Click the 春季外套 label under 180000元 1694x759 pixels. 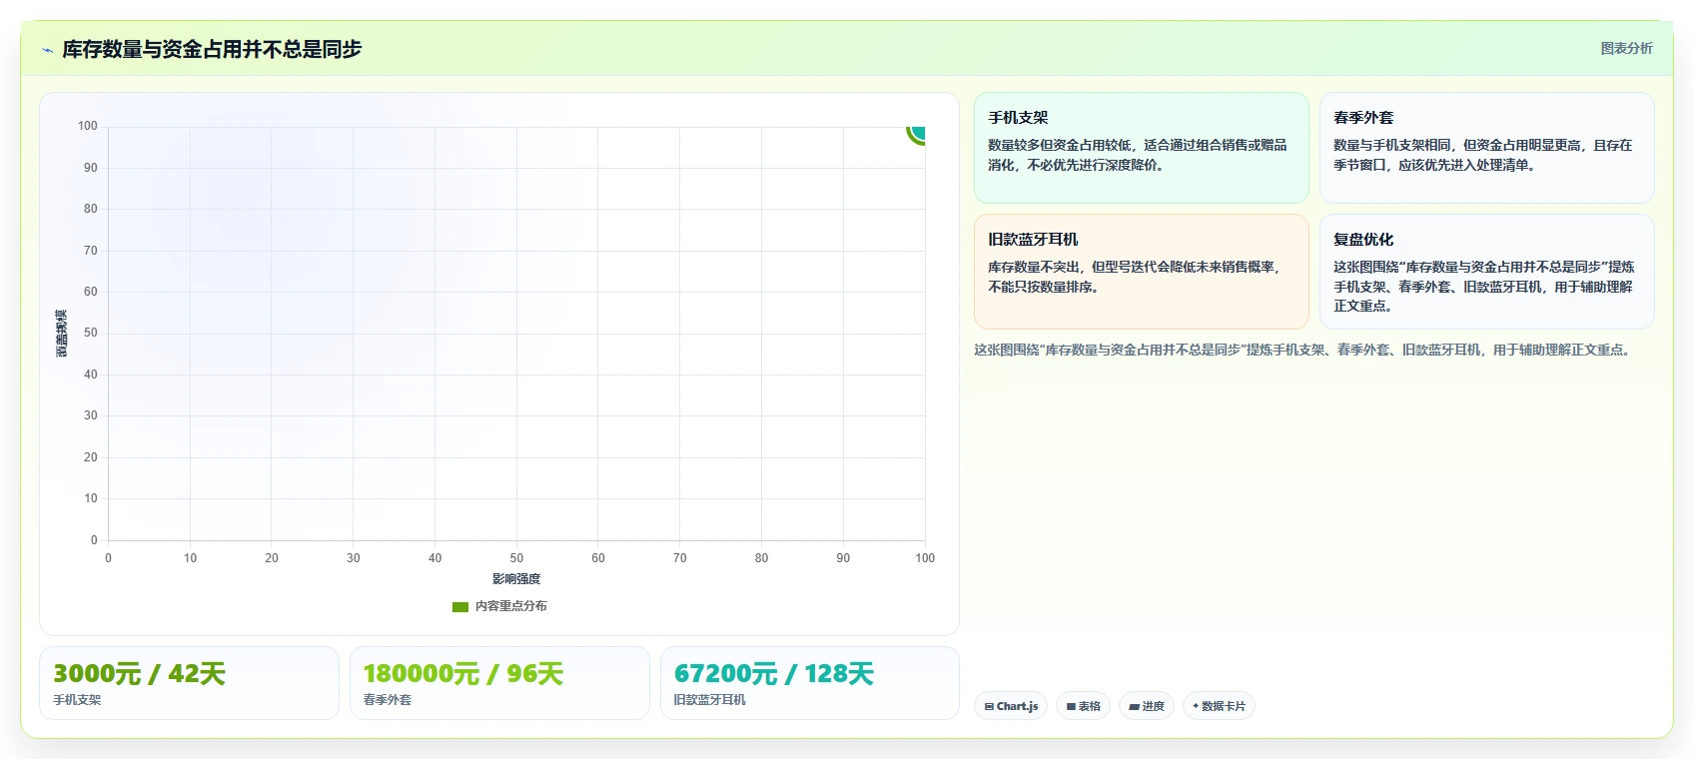(x=388, y=700)
